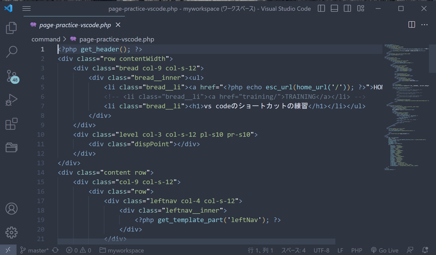Select the page-practice-vscode.php editor tab
The image size is (436, 255).
click(x=75, y=25)
